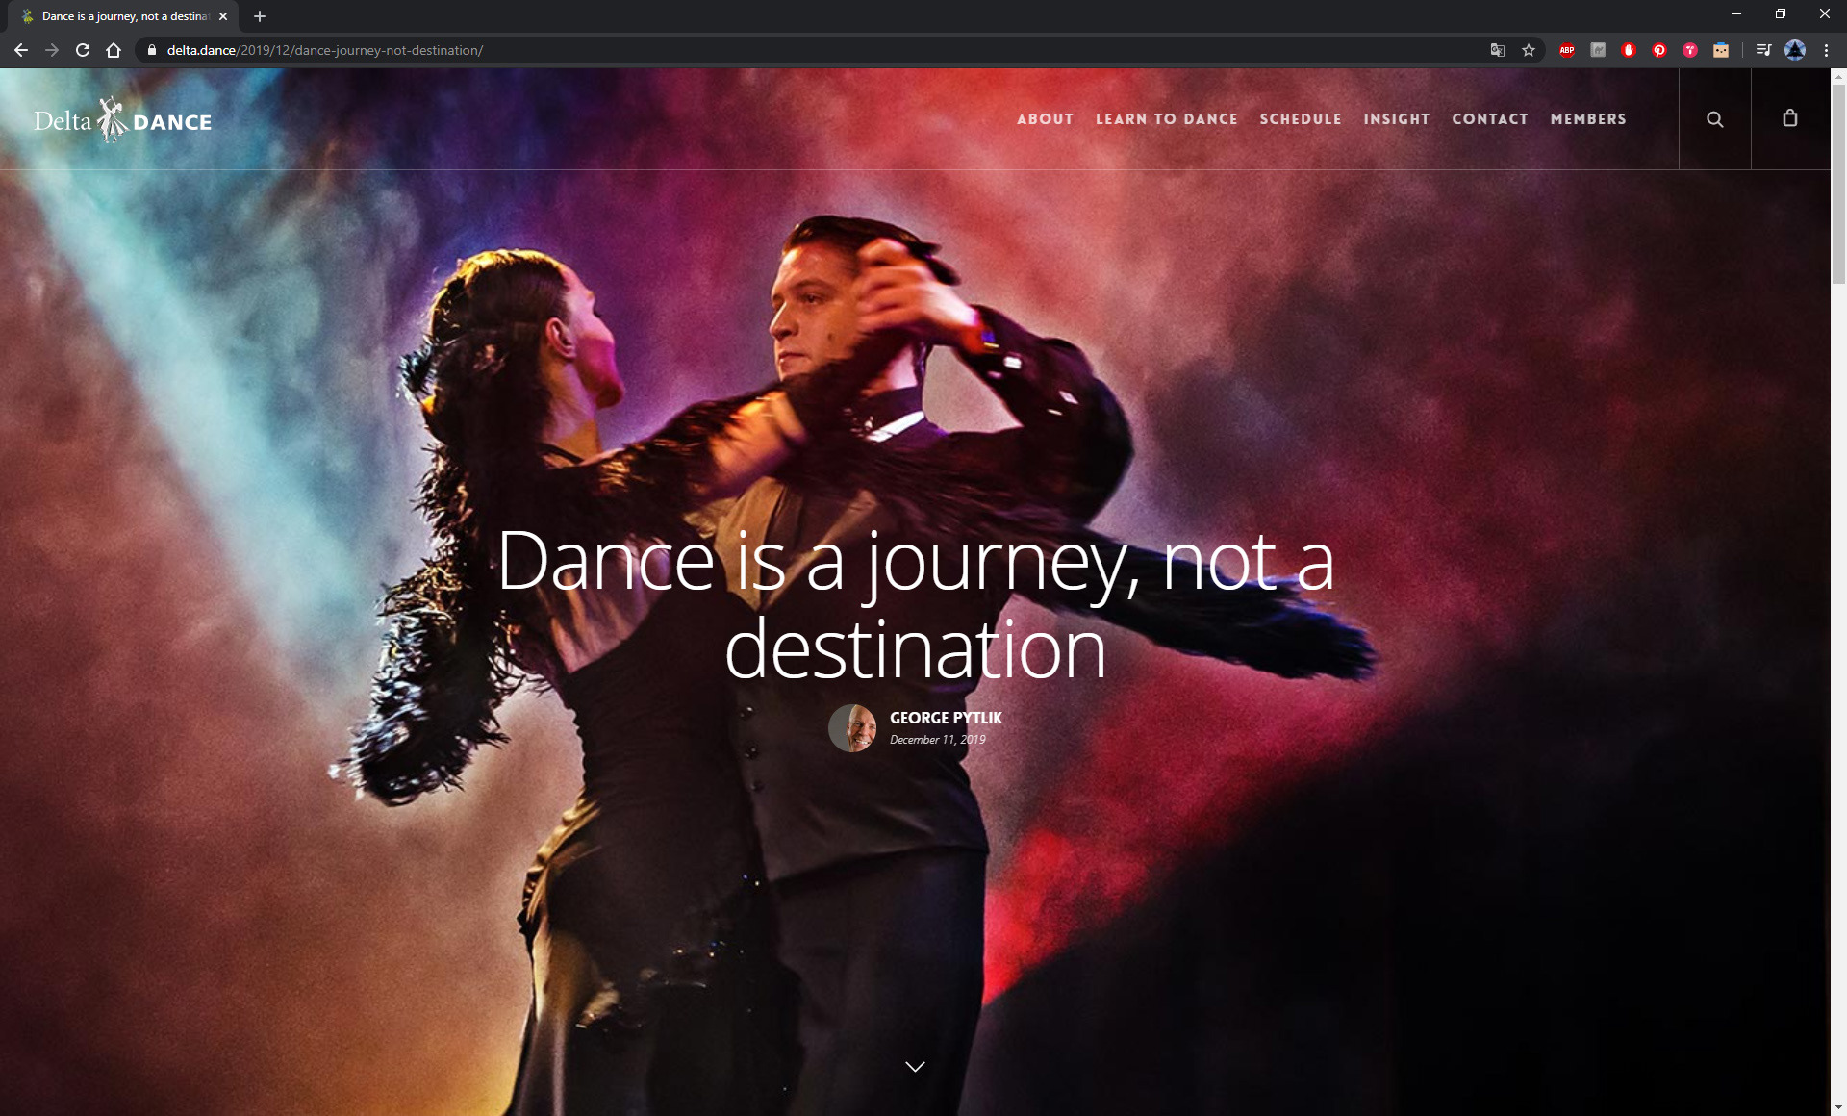Viewport: 1847px width, 1116px height.
Task: Open LEARN TO DANCE menu
Action: point(1166,119)
